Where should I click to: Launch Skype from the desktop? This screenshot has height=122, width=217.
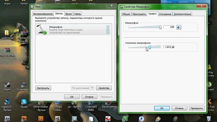[x=24, y=102]
